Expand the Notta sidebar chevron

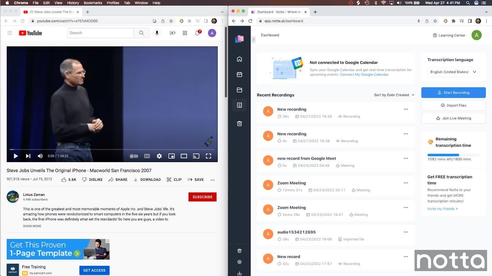coord(253,40)
